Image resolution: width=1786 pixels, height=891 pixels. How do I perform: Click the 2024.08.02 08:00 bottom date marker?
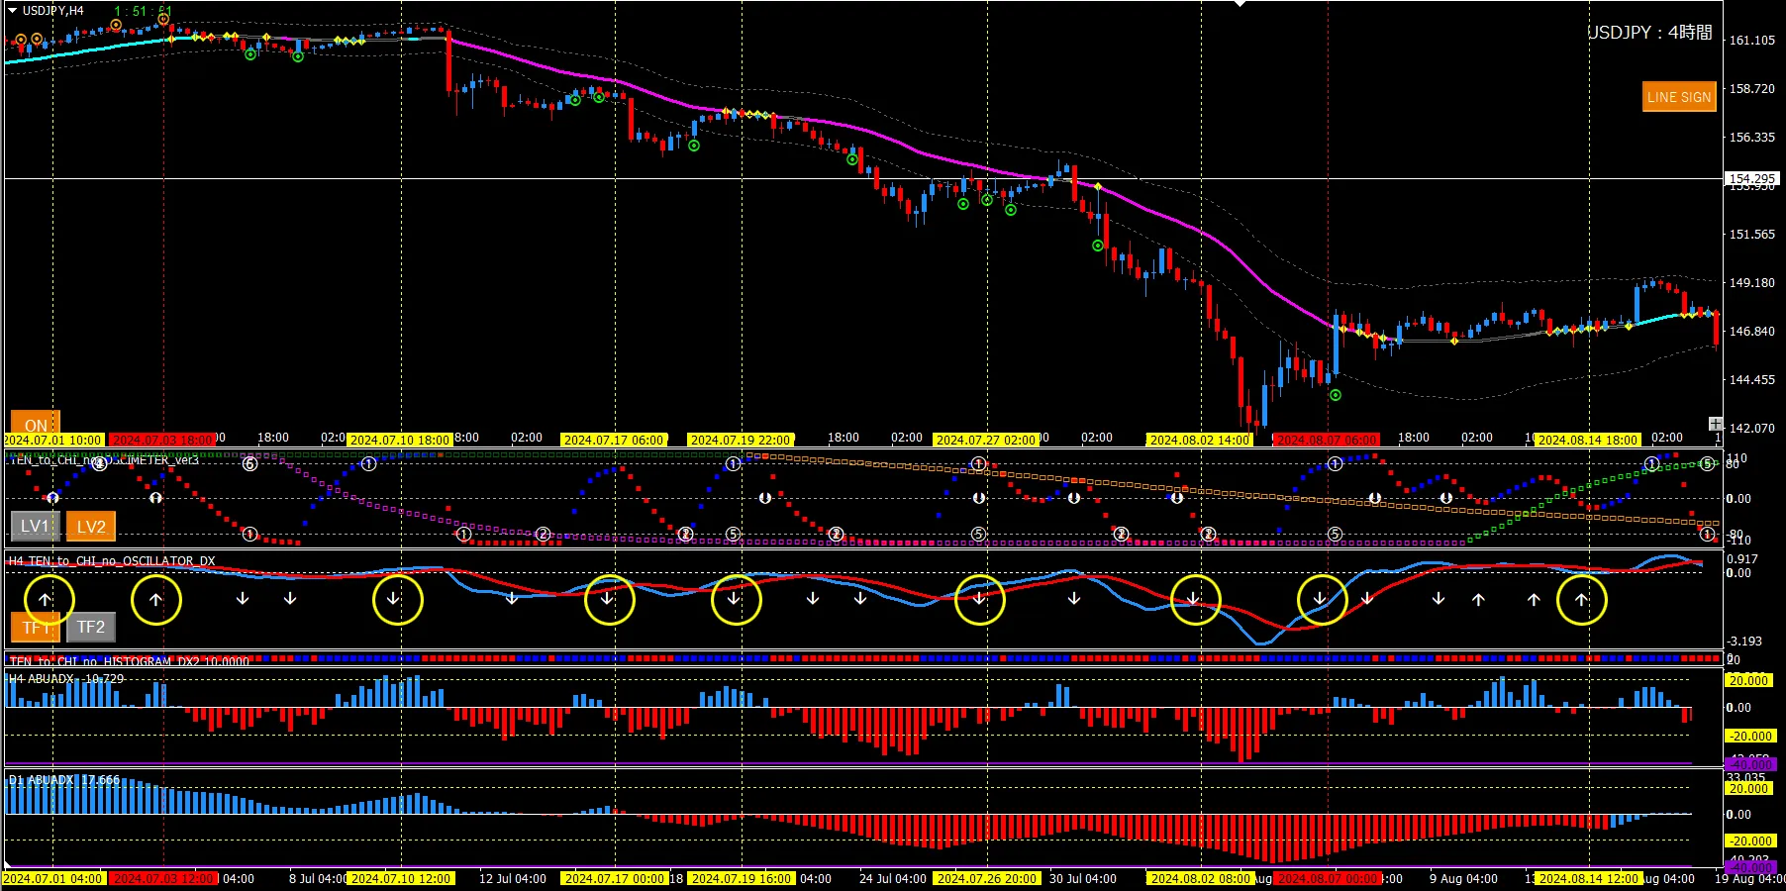coord(1201,879)
